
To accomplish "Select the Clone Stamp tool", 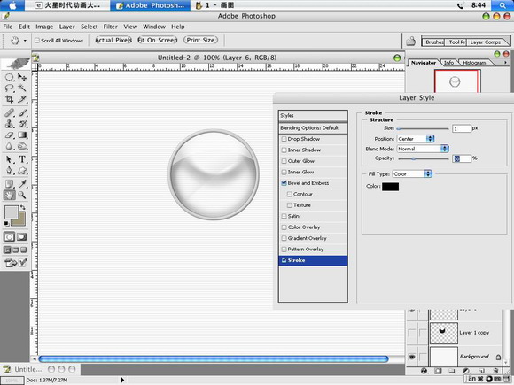I will 9,124.
